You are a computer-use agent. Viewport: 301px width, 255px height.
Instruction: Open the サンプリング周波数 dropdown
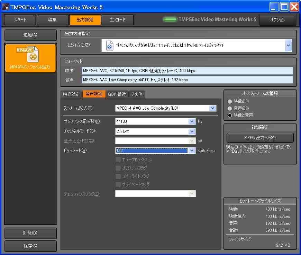192,121
